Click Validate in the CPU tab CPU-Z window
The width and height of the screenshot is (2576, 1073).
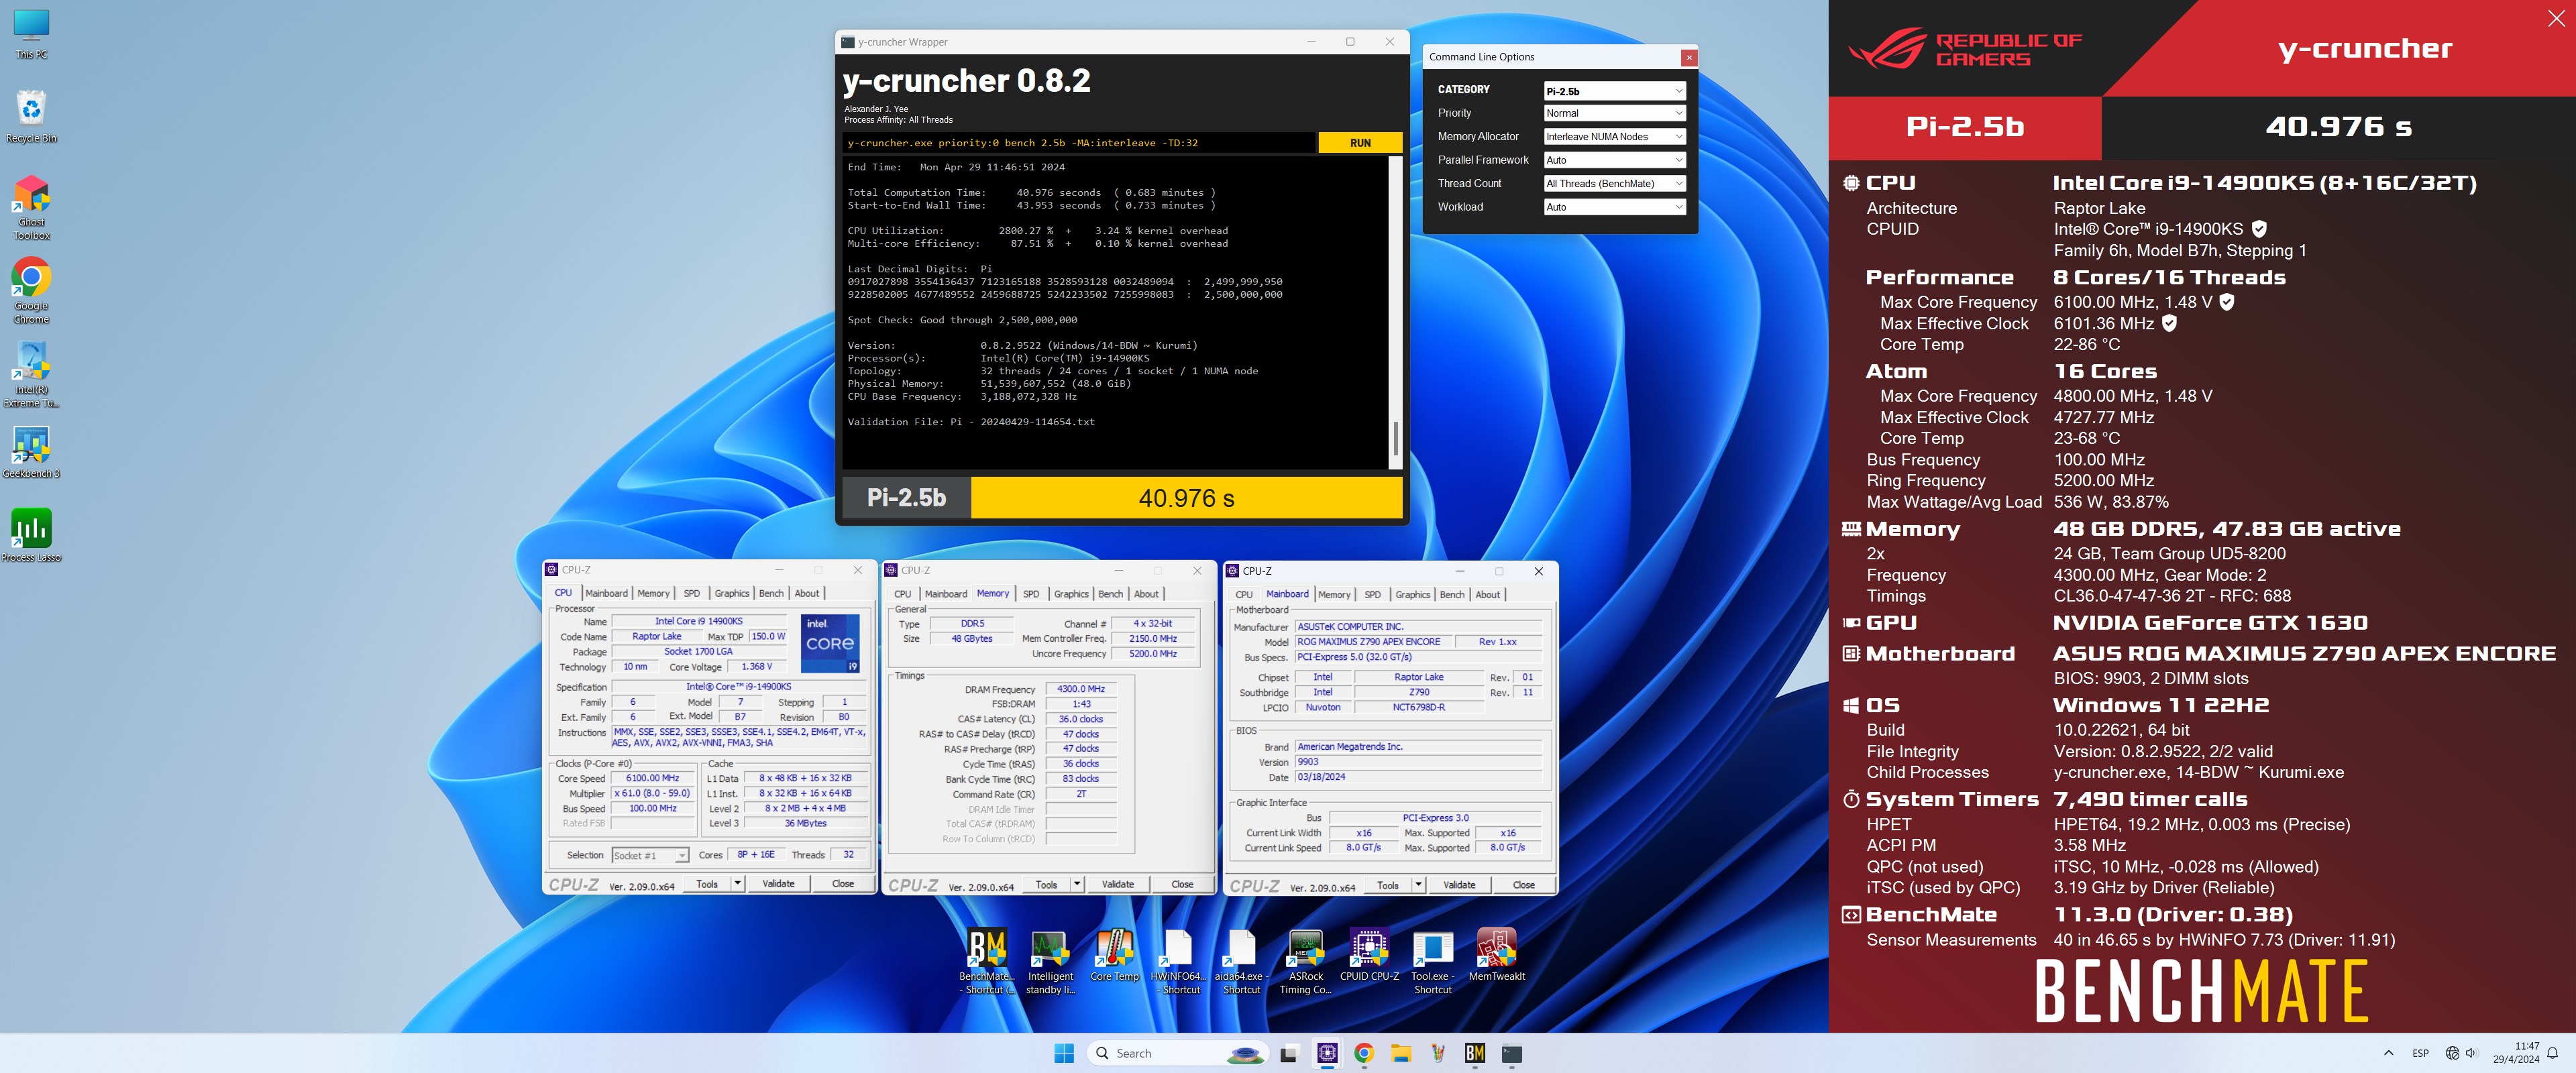pyautogui.click(x=778, y=883)
